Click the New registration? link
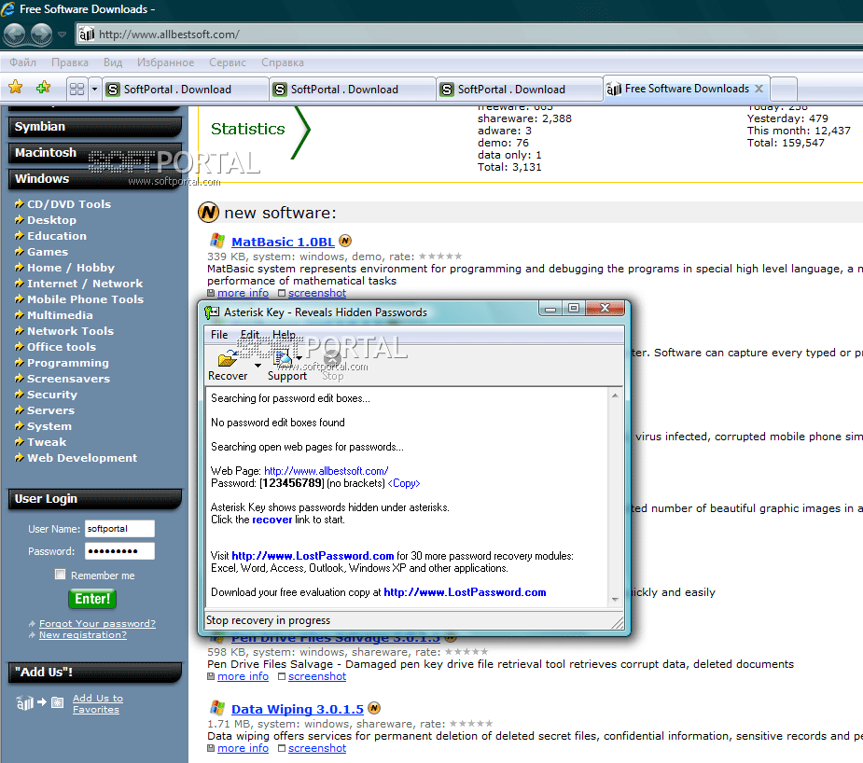This screenshot has width=863, height=763. [82, 635]
